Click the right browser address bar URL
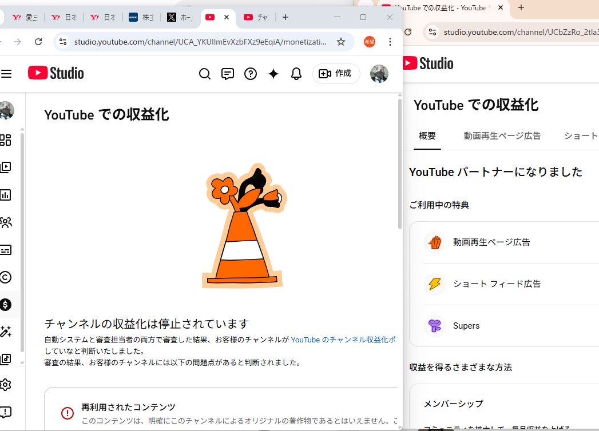This screenshot has width=599, height=431. point(521,33)
